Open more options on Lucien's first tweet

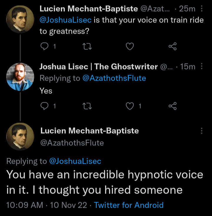tap(202, 9)
